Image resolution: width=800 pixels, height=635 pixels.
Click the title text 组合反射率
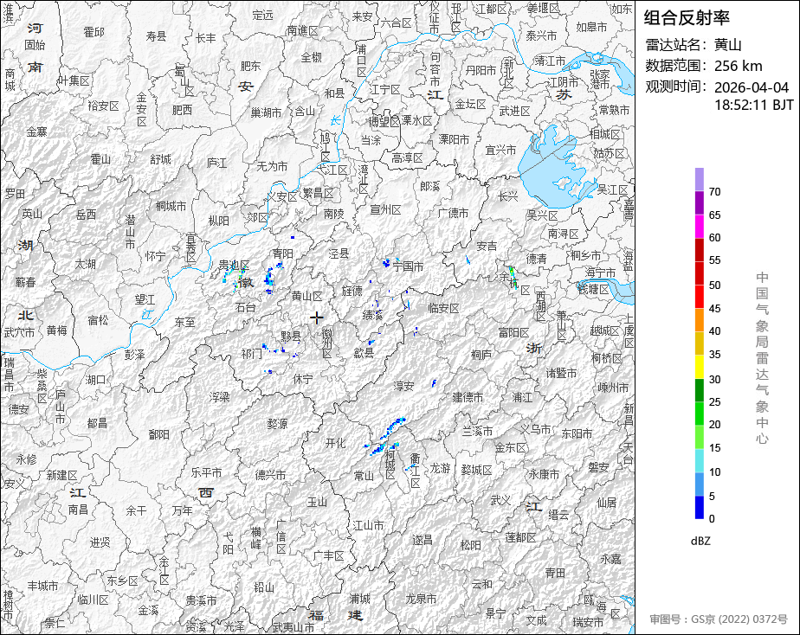click(x=687, y=18)
